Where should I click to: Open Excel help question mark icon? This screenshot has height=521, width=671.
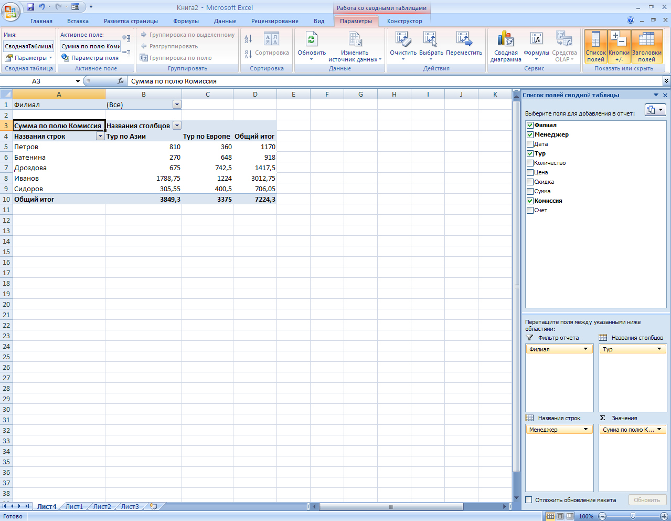pyautogui.click(x=631, y=20)
